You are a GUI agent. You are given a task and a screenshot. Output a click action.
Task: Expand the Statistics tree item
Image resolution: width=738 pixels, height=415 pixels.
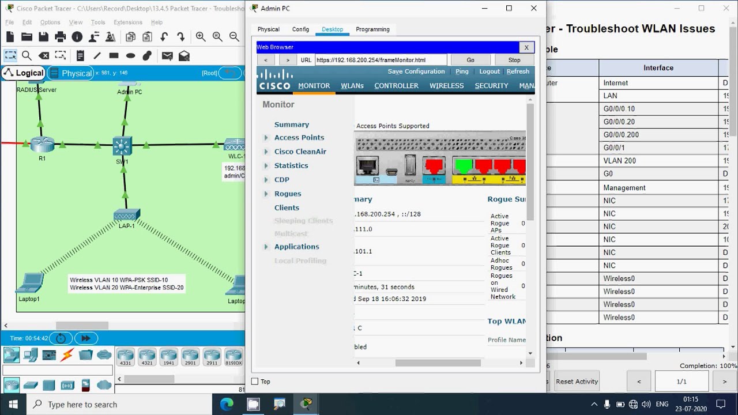click(x=266, y=165)
